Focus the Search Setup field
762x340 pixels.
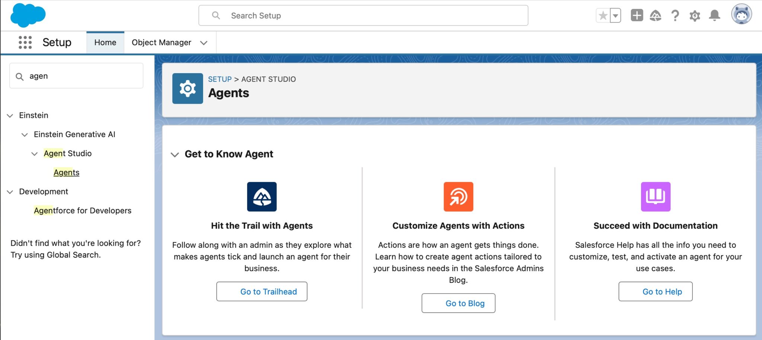pyautogui.click(x=363, y=16)
